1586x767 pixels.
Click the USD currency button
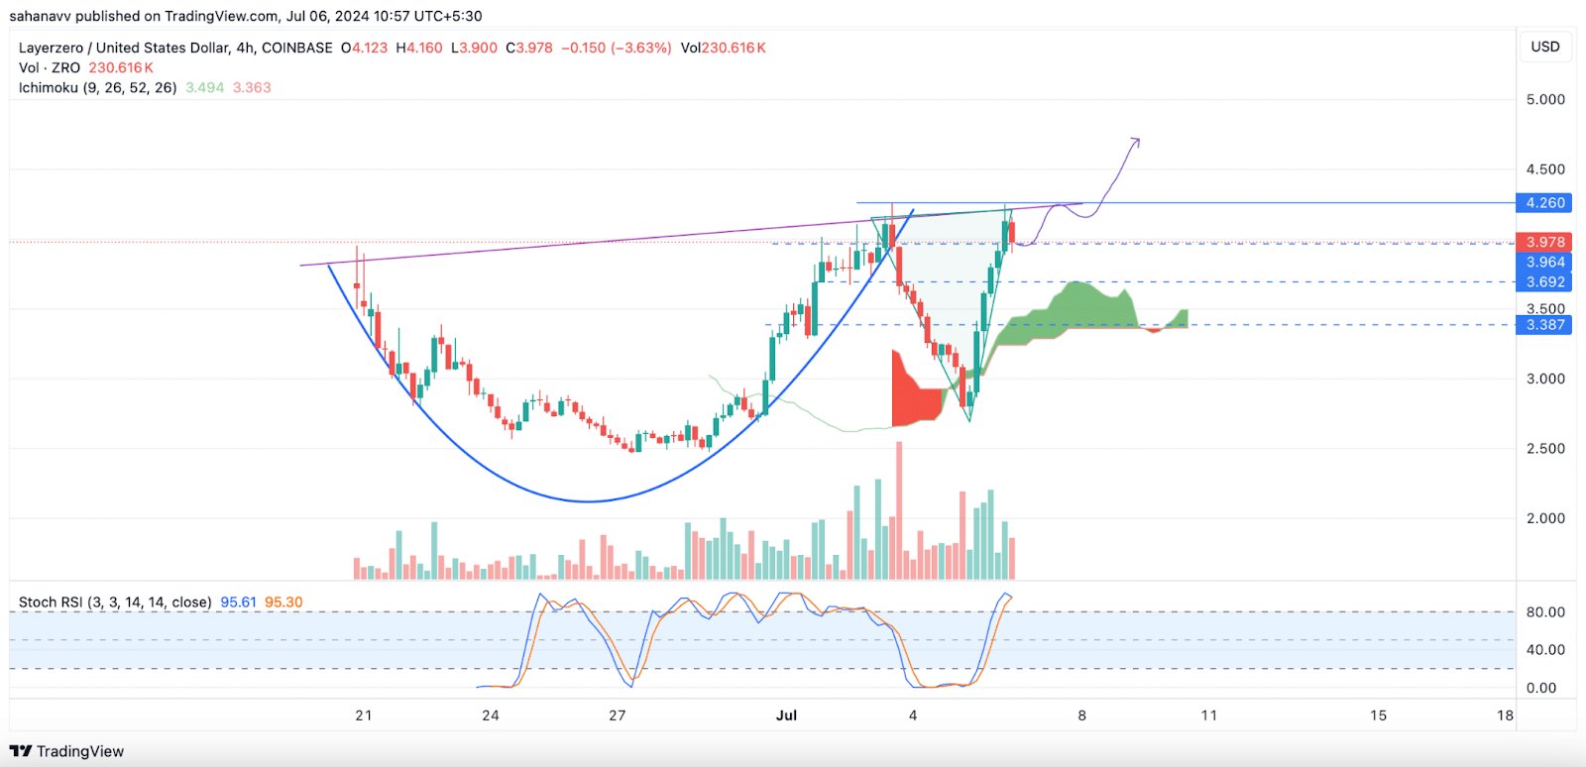(x=1545, y=47)
